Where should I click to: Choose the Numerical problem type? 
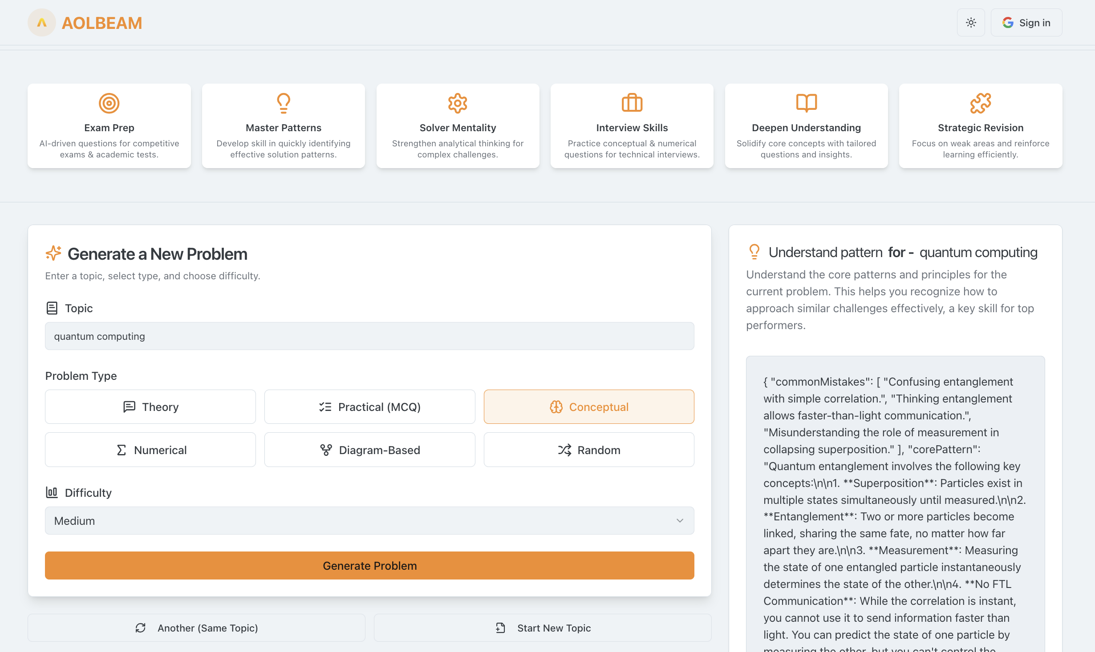pyautogui.click(x=150, y=450)
